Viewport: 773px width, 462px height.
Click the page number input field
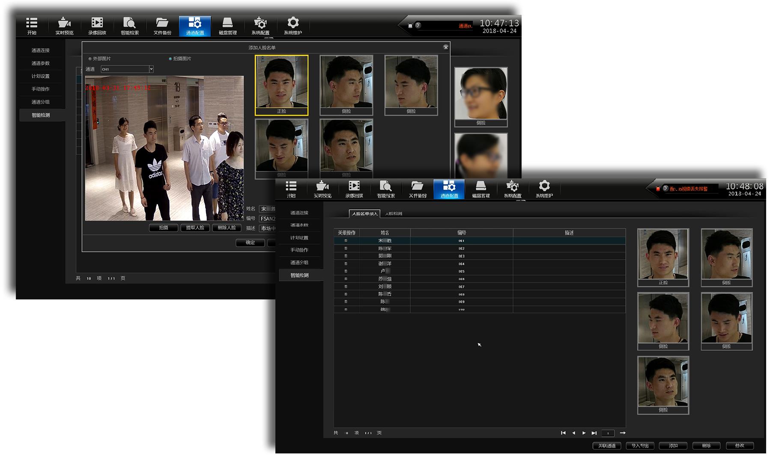[x=608, y=433]
